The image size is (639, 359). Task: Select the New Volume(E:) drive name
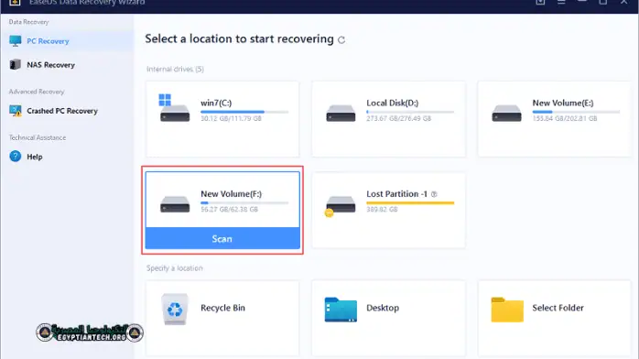(563, 103)
